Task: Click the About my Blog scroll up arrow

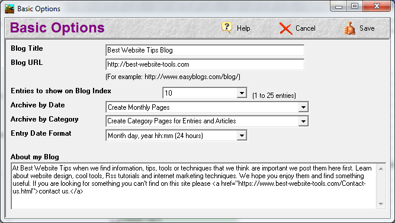Action: (381, 169)
